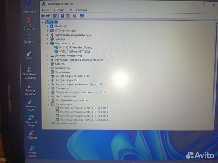218x163 pixels.
Task: Open the Справка menu
Action: point(81,10)
